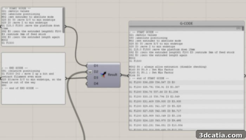Click the output grip of END GCODE panel
246x140 pixels.
[x=66, y=78]
